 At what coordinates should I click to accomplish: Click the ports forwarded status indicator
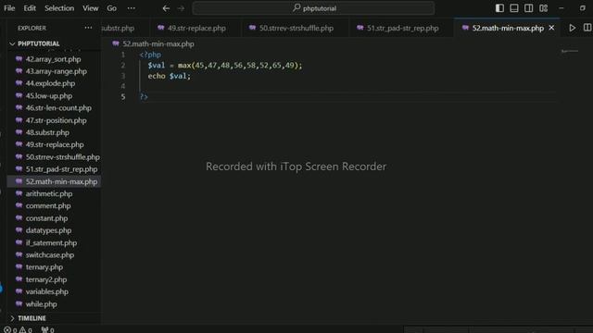pos(47,329)
